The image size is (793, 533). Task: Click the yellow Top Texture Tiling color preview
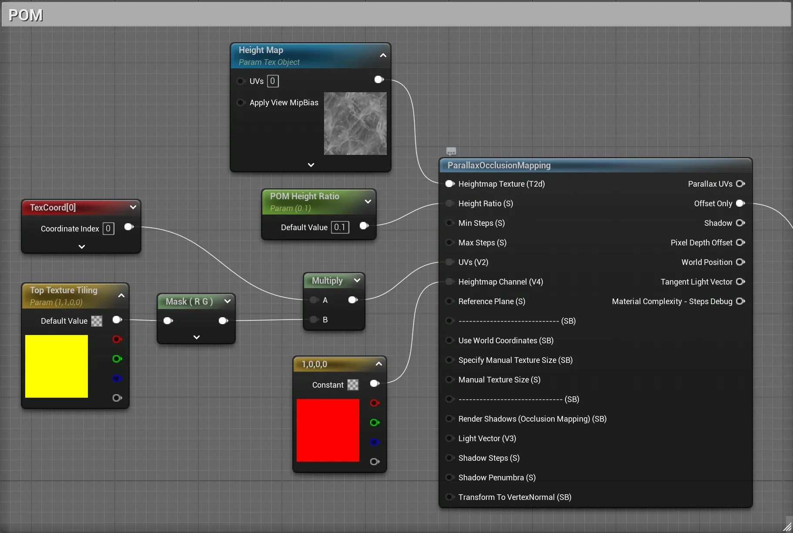coord(57,366)
